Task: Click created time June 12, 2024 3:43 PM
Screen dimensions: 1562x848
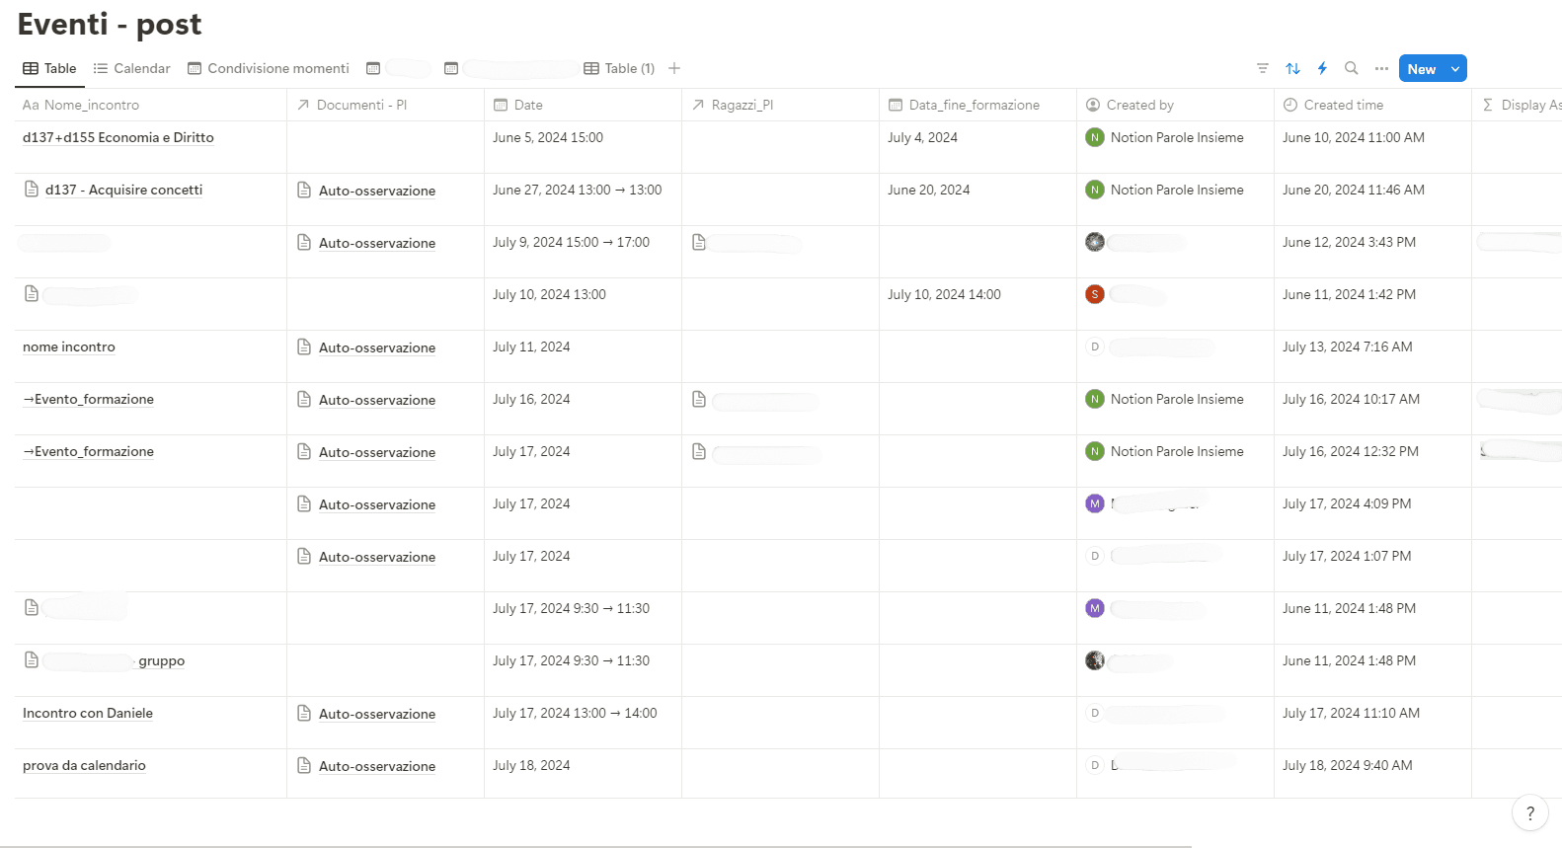Action: [1349, 242]
